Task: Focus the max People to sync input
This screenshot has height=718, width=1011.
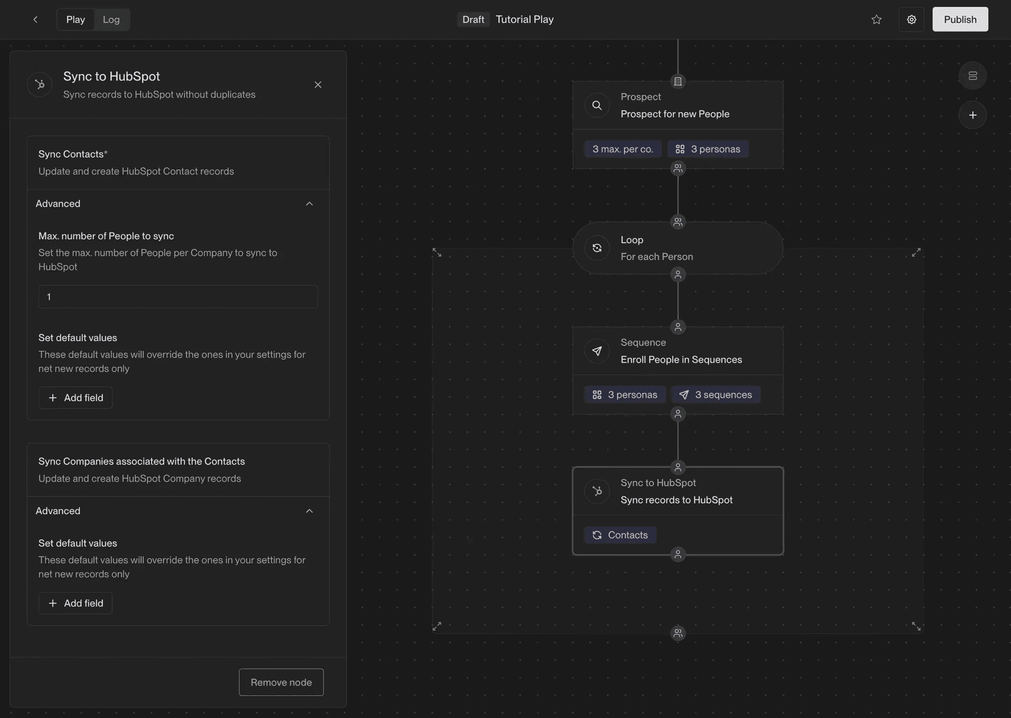Action: (x=178, y=297)
